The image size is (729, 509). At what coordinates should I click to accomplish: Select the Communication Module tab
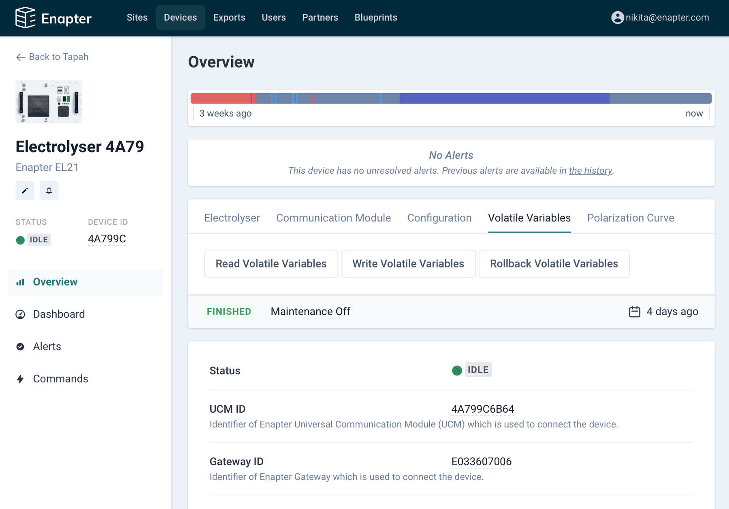333,218
